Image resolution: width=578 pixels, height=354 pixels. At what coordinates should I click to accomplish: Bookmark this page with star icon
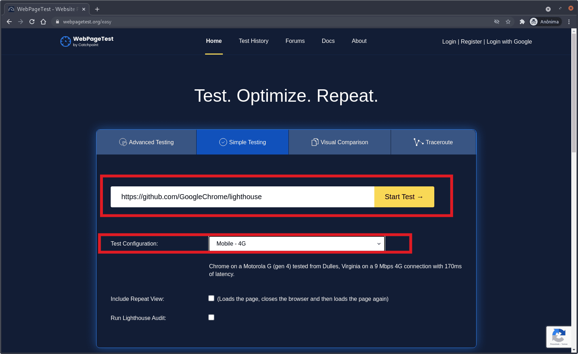click(x=508, y=22)
